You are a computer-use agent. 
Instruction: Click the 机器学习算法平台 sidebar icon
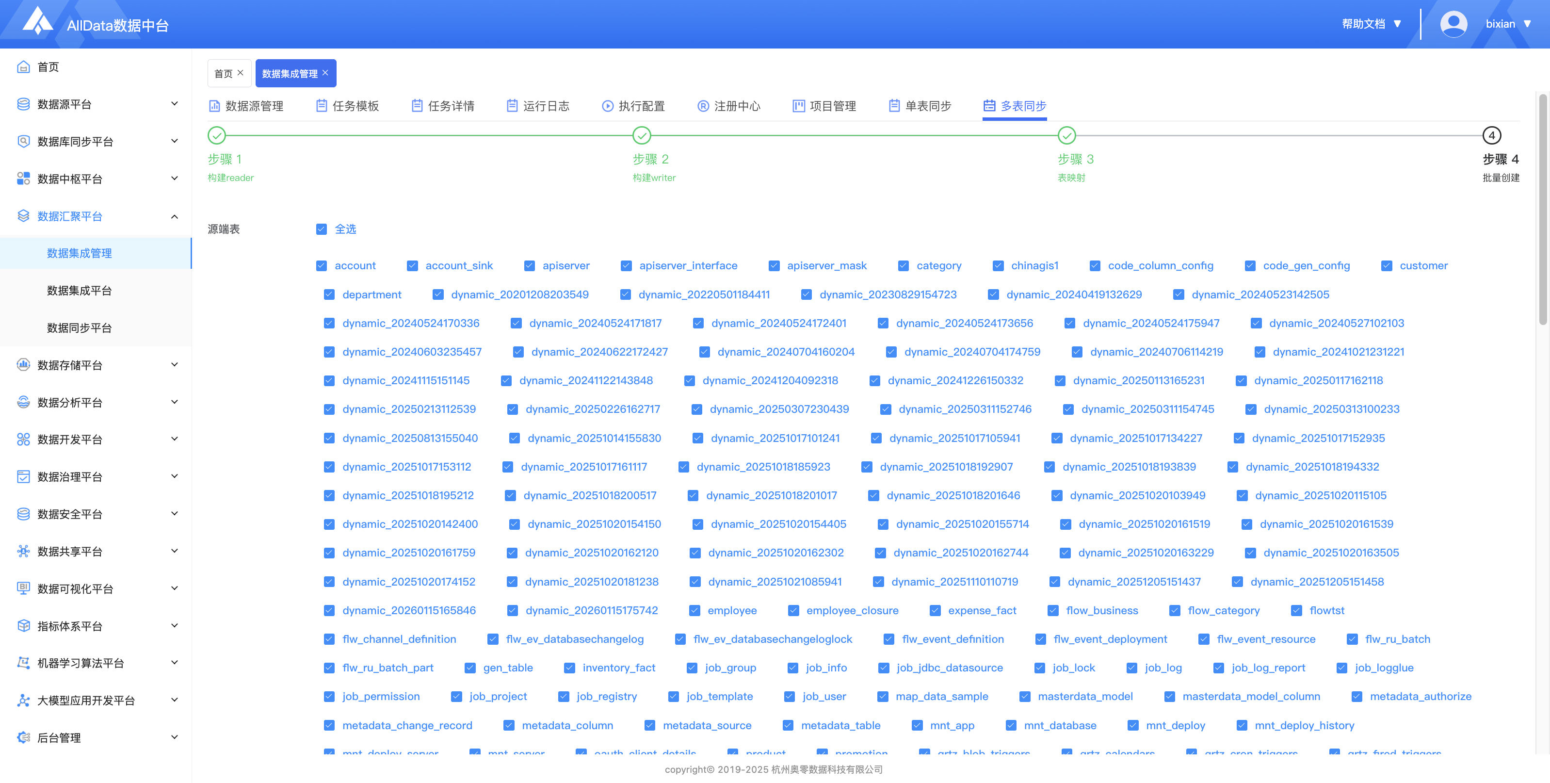23,663
